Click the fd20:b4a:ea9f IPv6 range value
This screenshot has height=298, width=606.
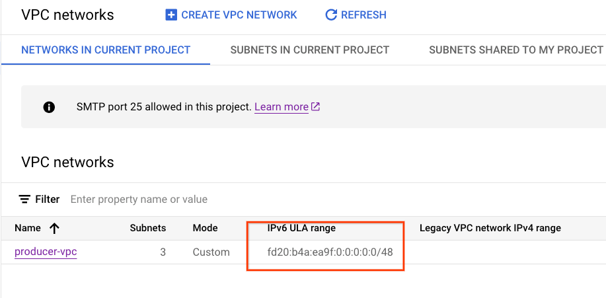click(326, 252)
